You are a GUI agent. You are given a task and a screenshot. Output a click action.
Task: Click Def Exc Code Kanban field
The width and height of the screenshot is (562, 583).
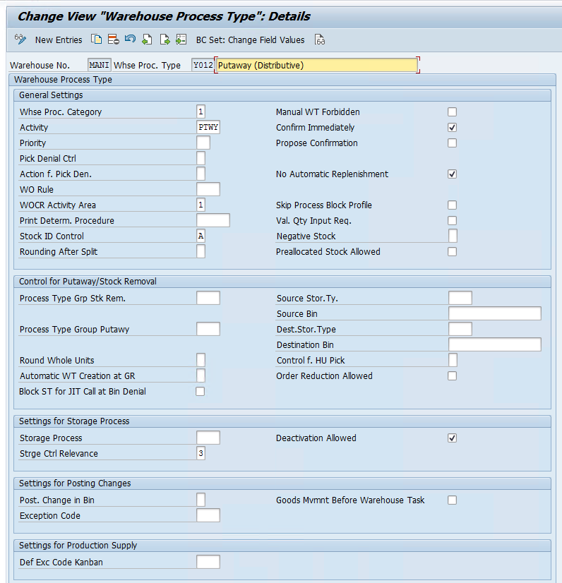(x=208, y=562)
